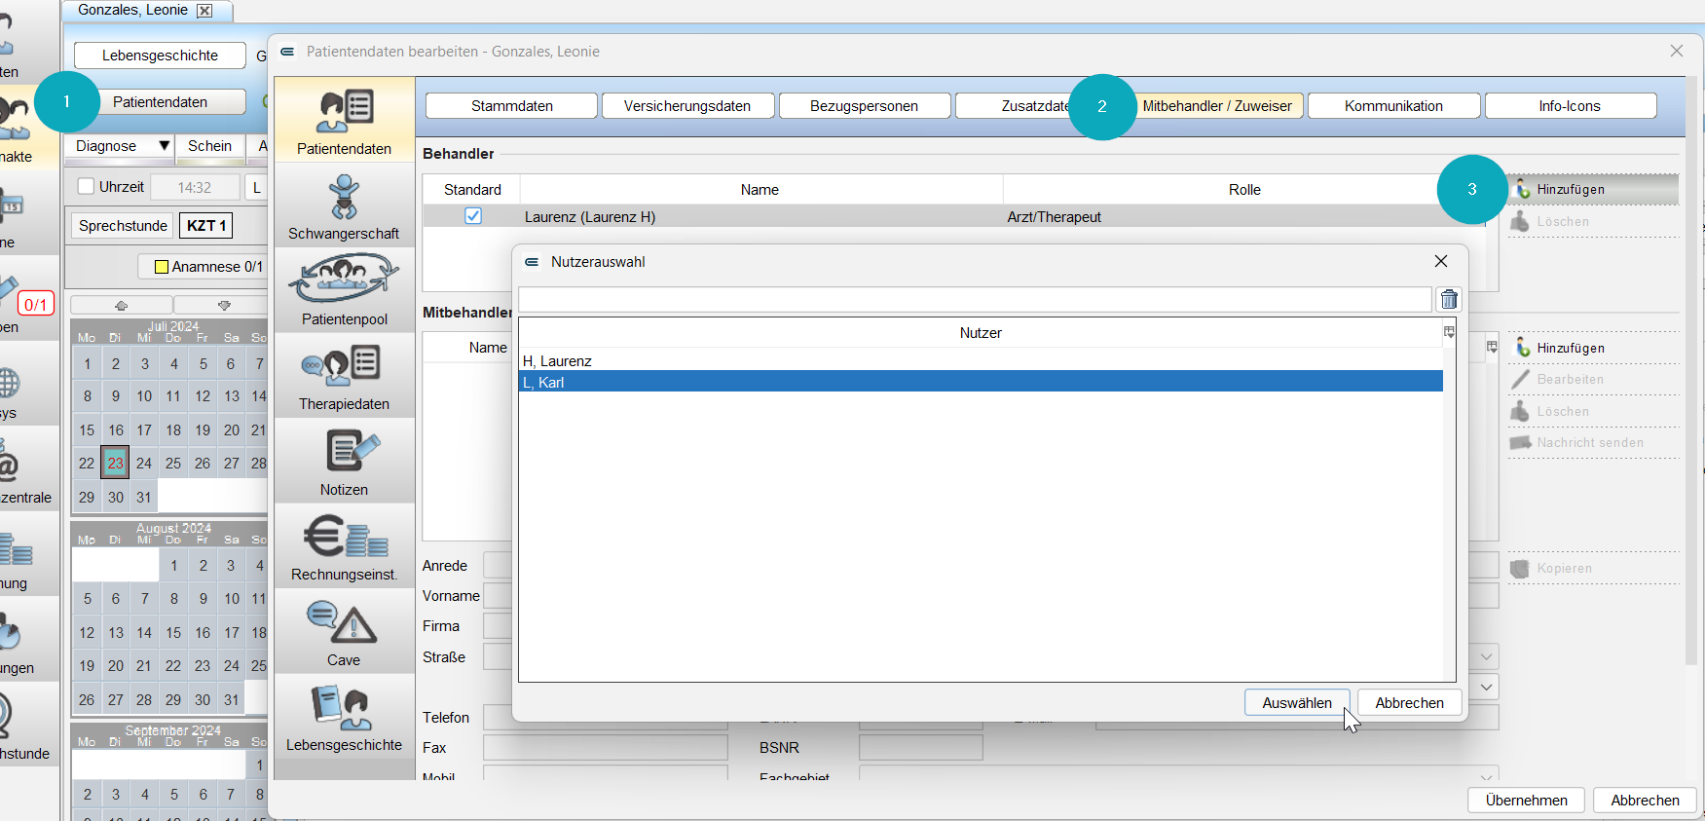Switch to the Stammdaten tab
1705x821 pixels.
pyautogui.click(x=512, y=106)
